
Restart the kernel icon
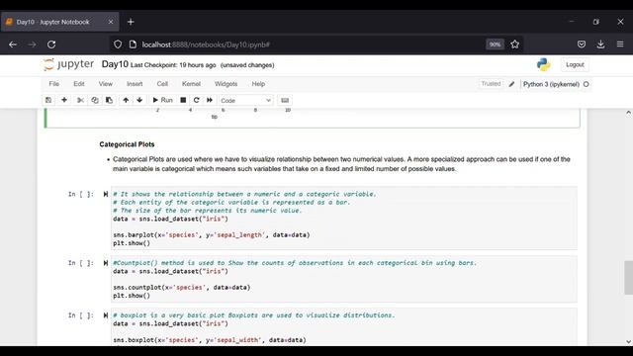(196, 100)
